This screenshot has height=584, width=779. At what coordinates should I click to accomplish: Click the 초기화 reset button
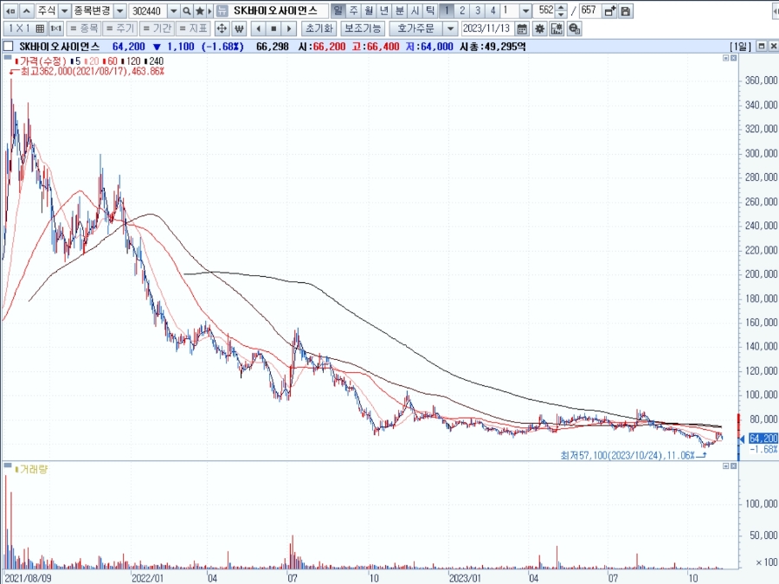(x=319, y=29)
